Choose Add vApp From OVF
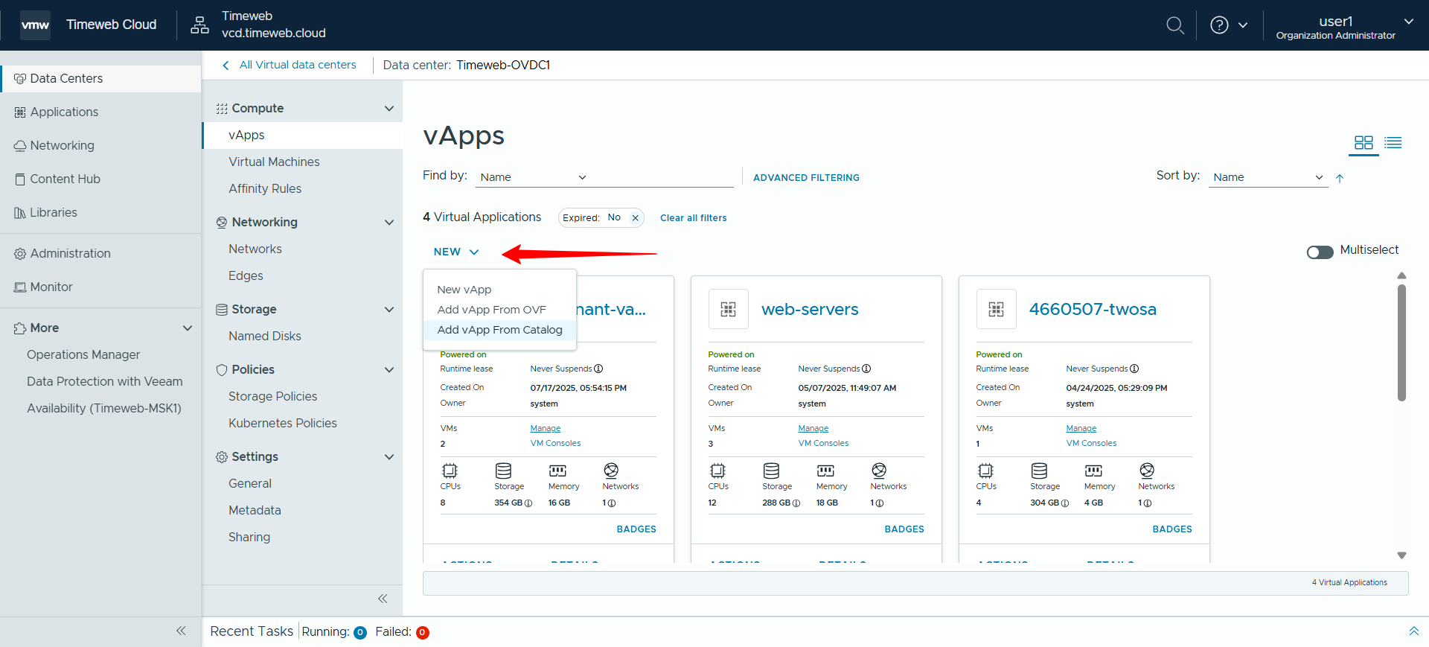Screen dimensions: 1429x647 tap(499, 310)
